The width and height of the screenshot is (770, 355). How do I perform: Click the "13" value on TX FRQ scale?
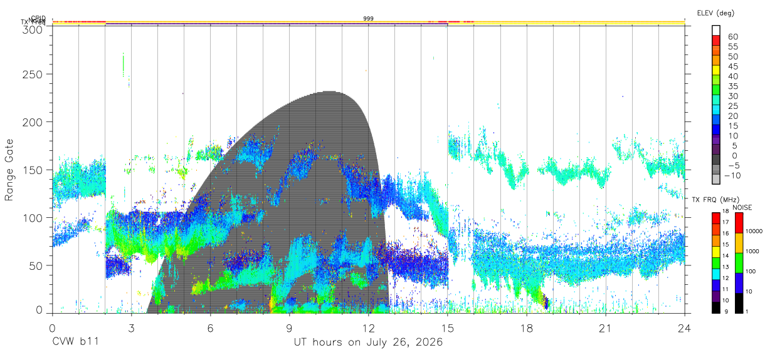(x=726, y=268)
